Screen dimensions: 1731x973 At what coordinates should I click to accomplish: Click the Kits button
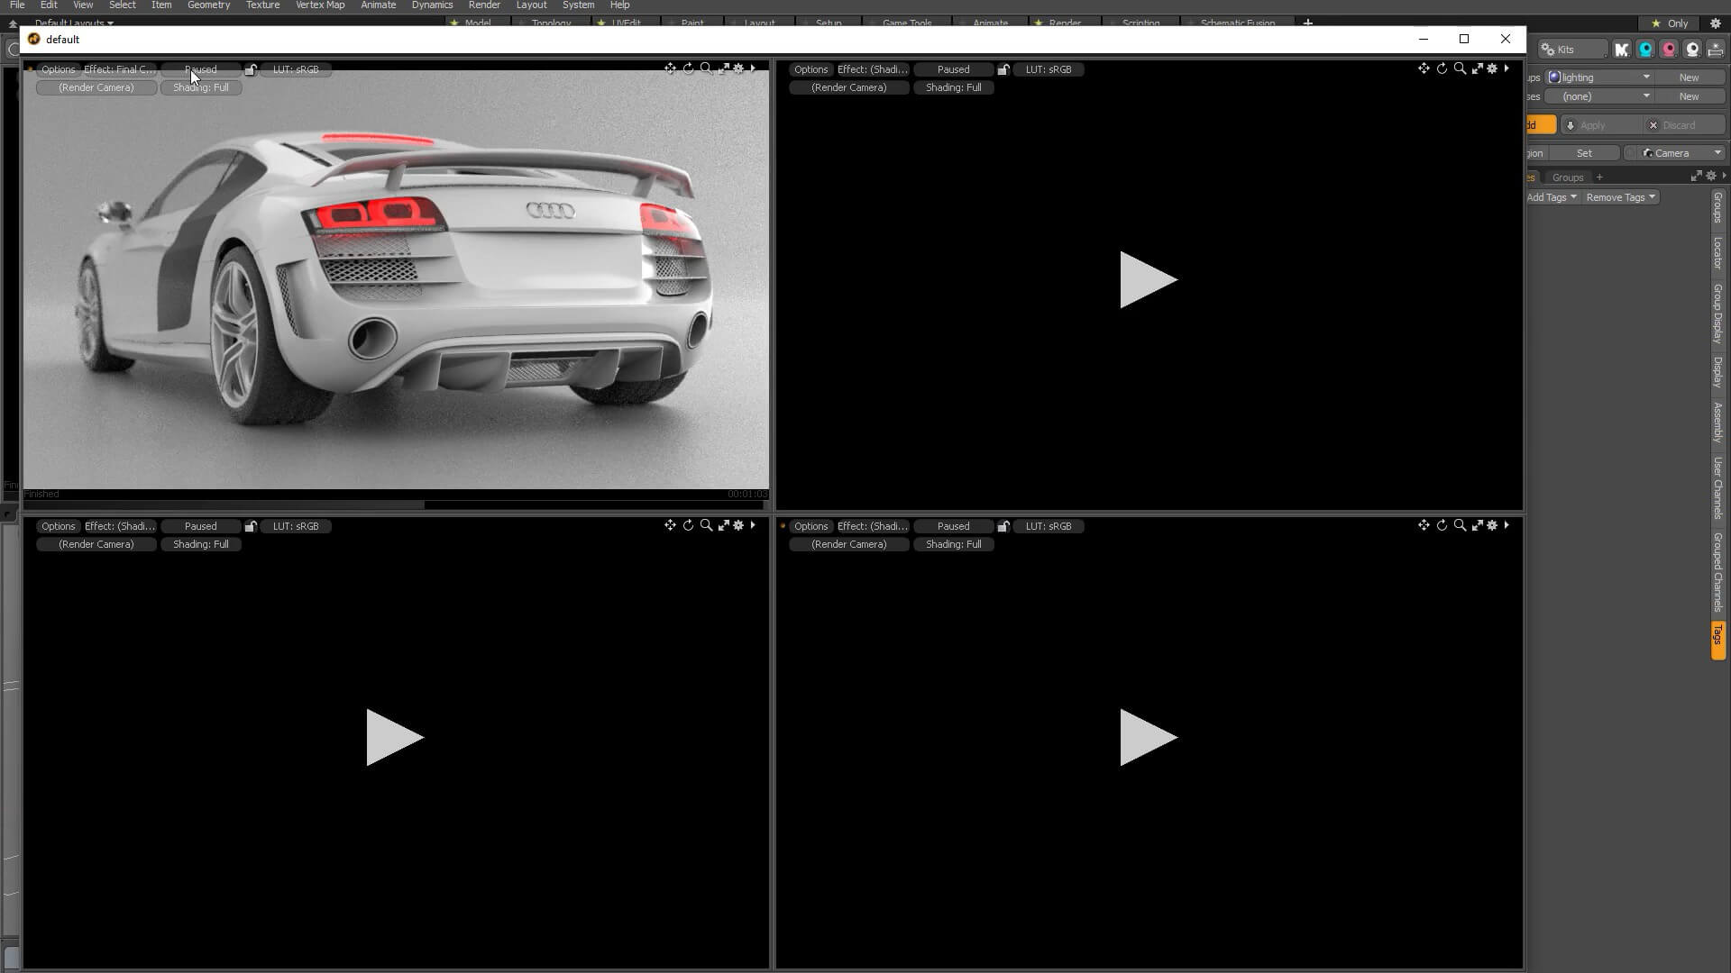(x=1573, y=50)
